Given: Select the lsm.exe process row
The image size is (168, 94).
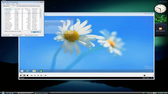Looking at the screenshot, I should click(22, 21).
